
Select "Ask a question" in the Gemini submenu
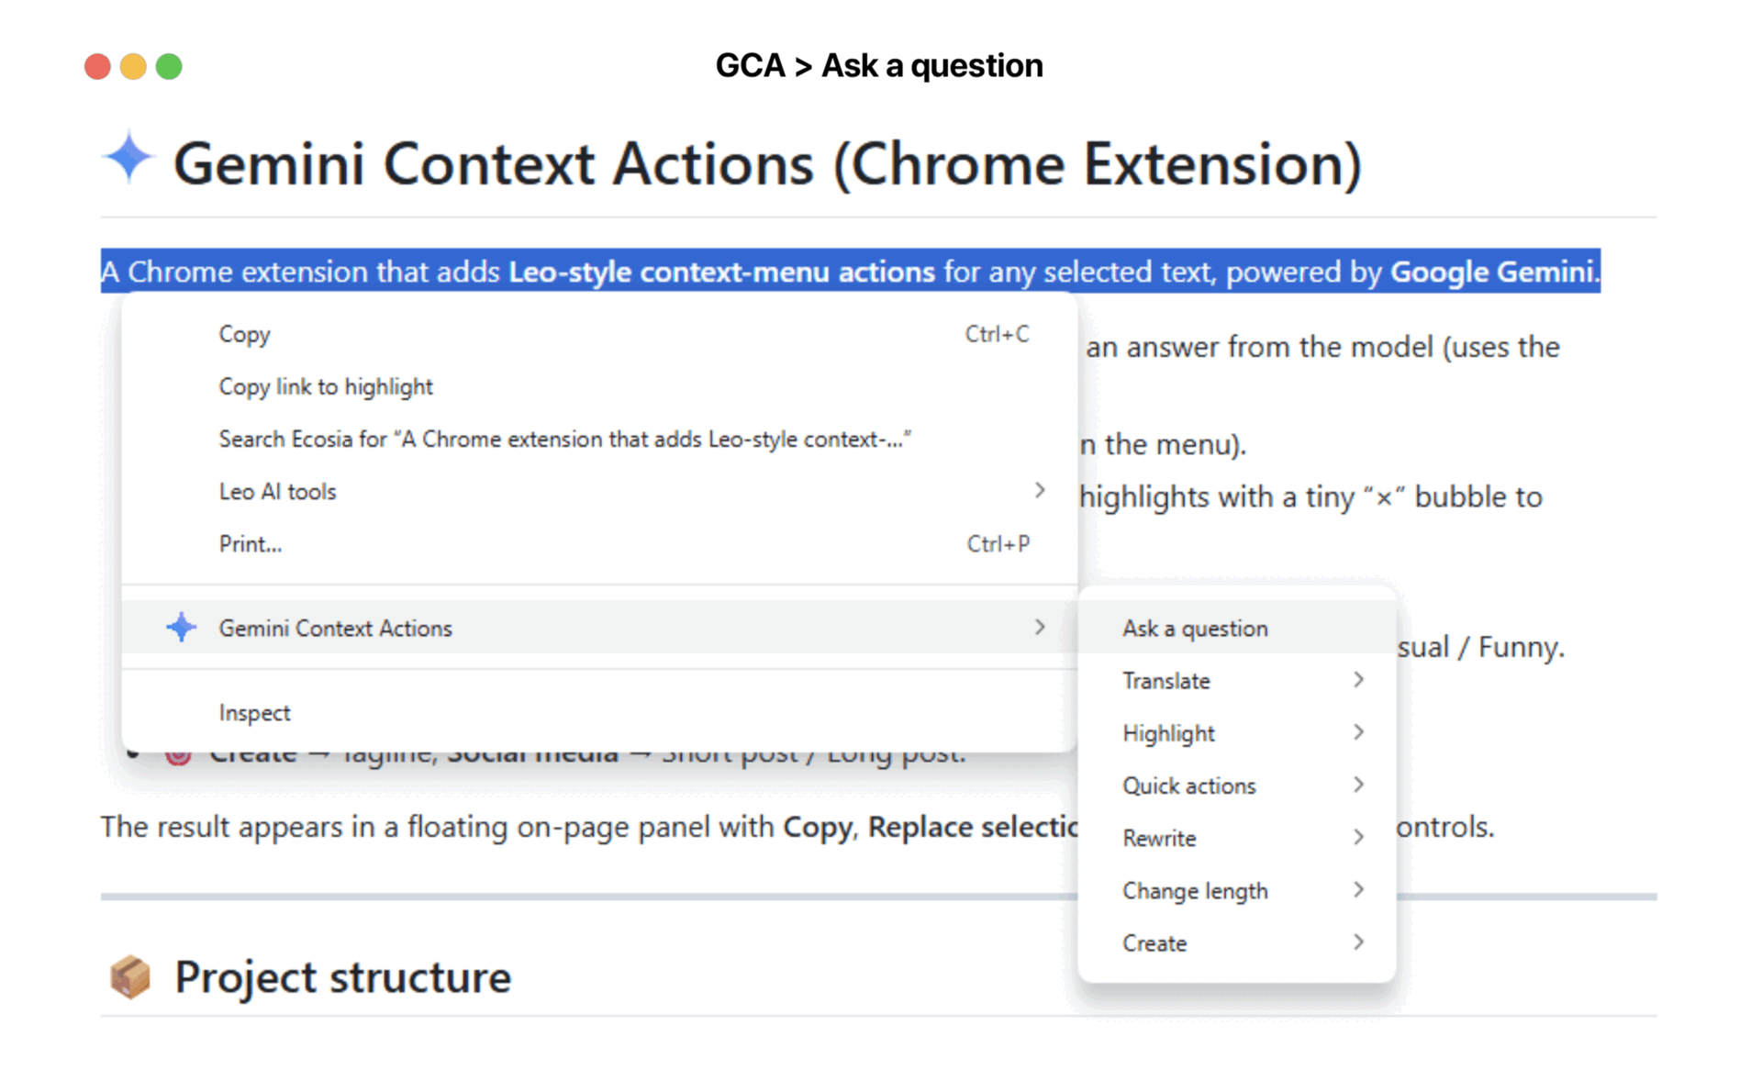[1195, 628]
